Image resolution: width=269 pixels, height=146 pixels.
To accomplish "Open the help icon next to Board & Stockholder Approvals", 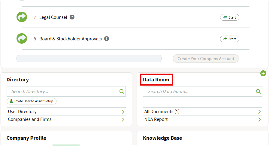I will tap(107, 39).
